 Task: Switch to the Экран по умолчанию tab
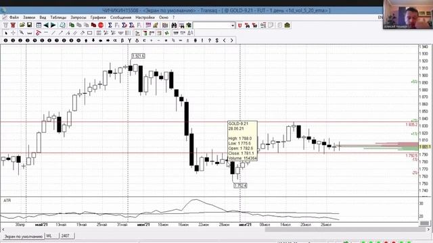24,236
